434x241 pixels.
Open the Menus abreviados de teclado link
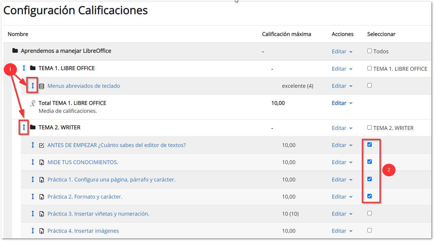click(x=84, y=86)
